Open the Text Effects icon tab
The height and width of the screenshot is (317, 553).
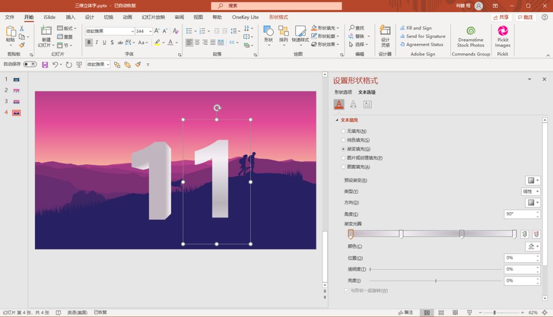coord(353,104)
